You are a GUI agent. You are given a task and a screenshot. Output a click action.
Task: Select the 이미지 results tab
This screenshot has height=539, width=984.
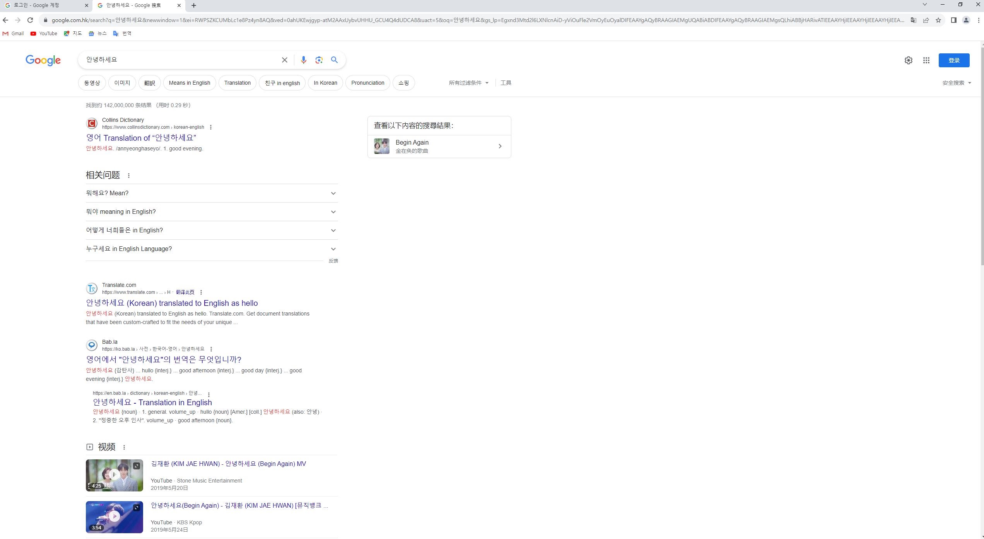pyautogui.click(x=122, y=83)
